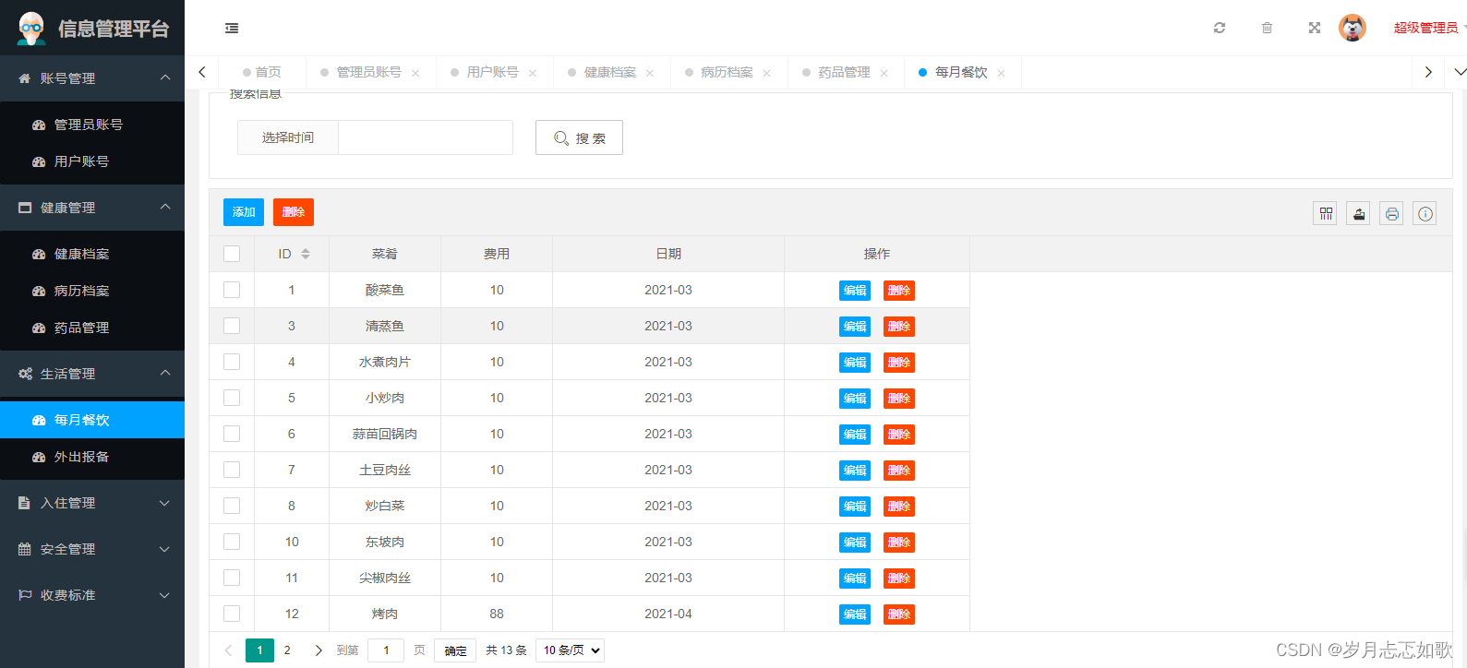Collapse the 生活管理 menu group

point(92,374)
